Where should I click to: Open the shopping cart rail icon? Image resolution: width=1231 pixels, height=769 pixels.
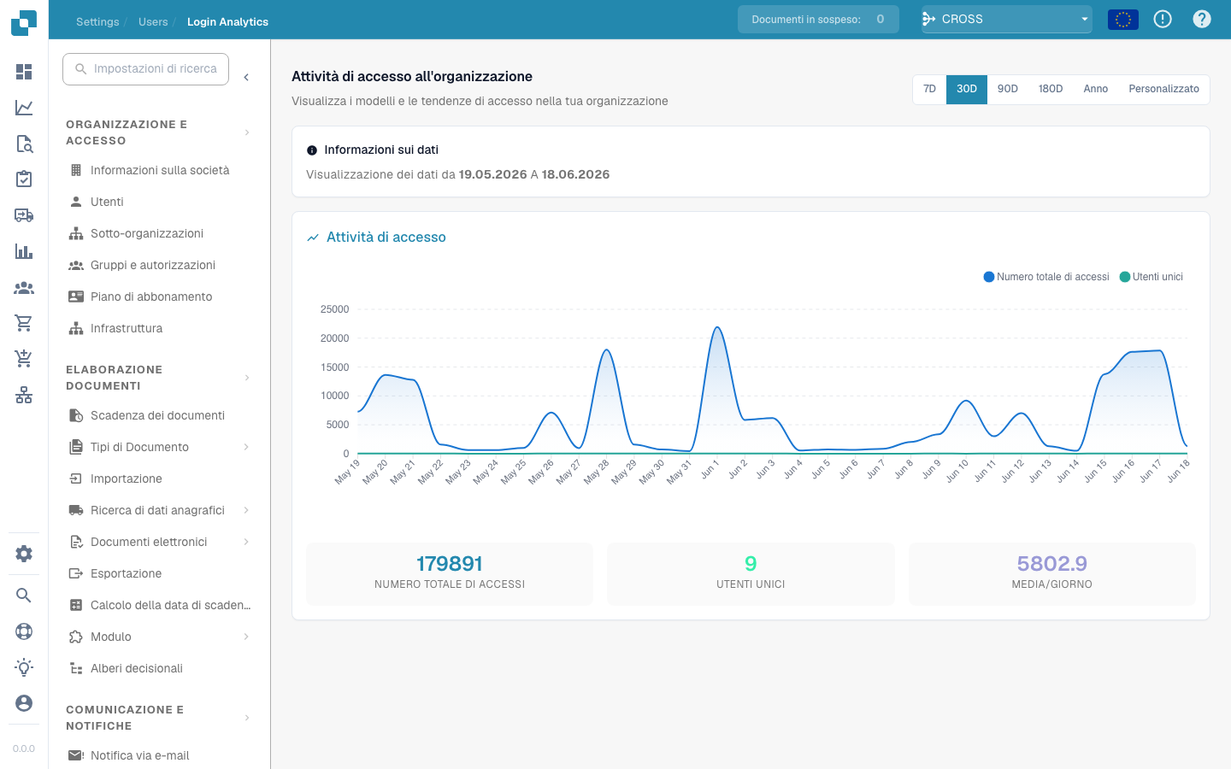24,323
